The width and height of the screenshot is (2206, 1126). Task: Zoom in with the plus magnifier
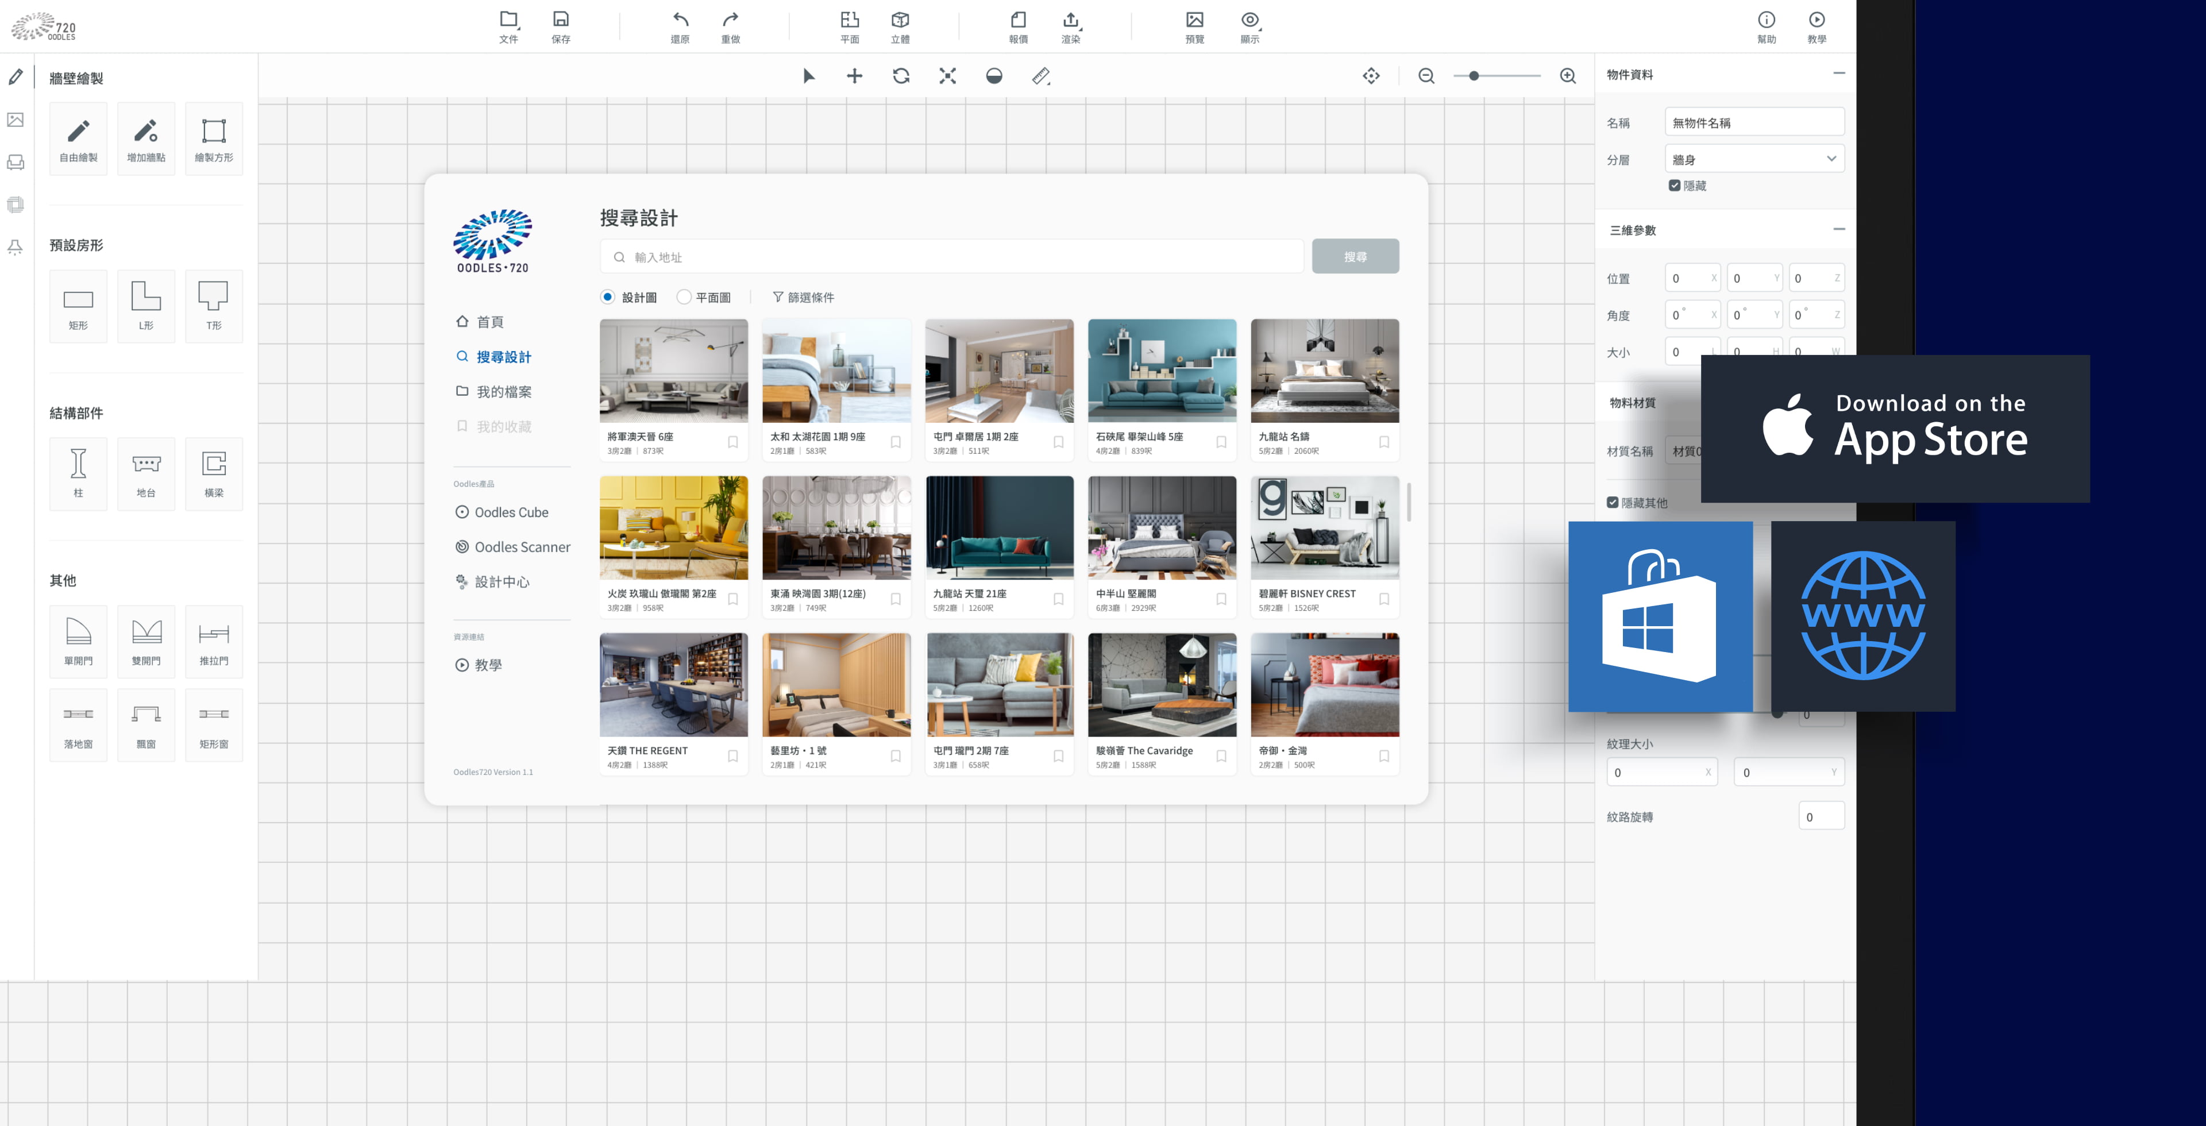[1568, 76]
